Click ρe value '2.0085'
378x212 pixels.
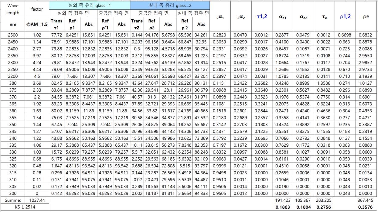coord(366,49)
